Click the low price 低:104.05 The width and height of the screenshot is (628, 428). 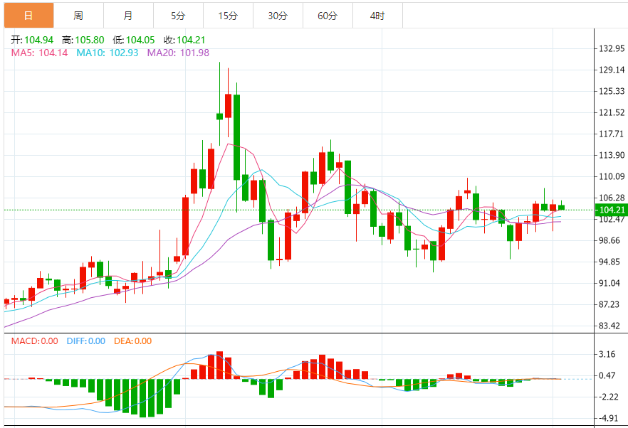click(134, 40)
